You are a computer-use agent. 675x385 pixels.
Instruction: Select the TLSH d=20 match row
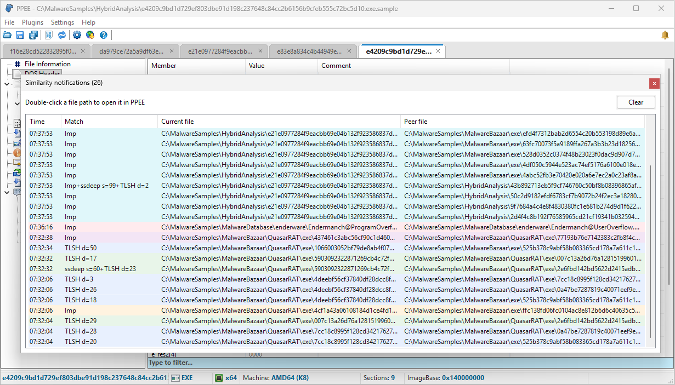click(x=335, y=342)
